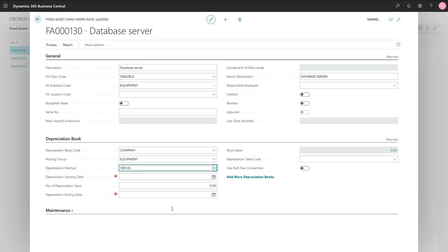Click bookmark icon in background list page
Image resolution: width=448 pixels, height=252 pixels.
pos(427,28)
